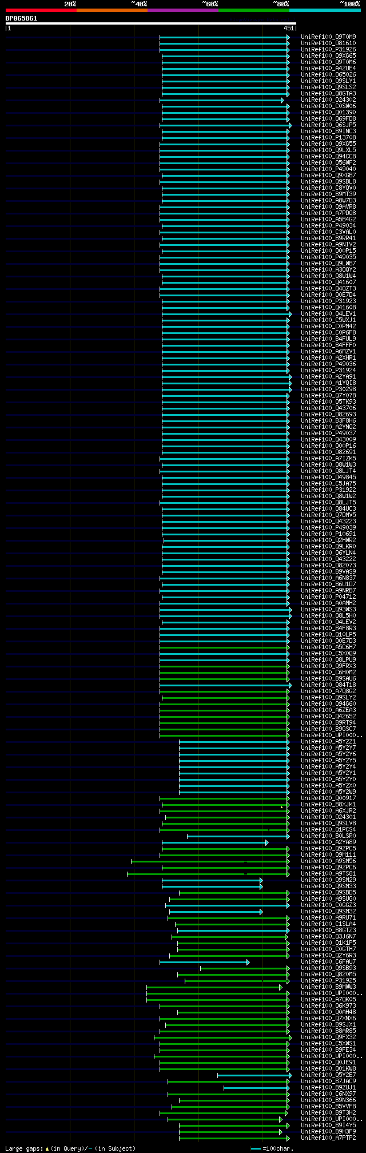Select label UniRef100_A1YQI8
The image size is (366, 1153).
click(x=328, y=383)
